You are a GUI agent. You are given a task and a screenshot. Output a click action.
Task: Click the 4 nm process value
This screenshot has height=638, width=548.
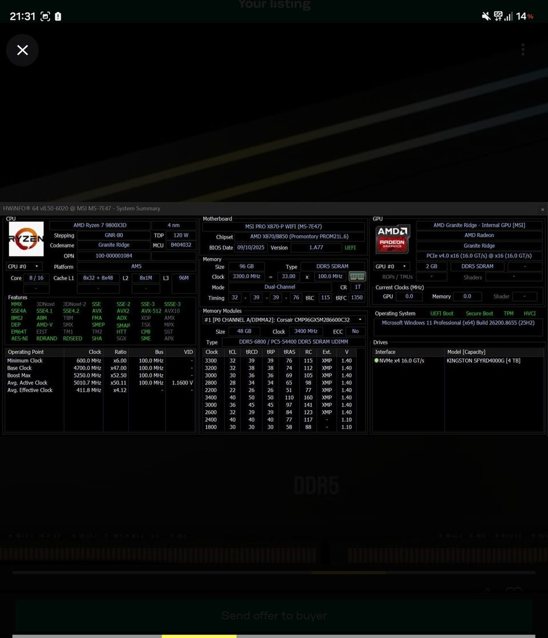(174, 225)
